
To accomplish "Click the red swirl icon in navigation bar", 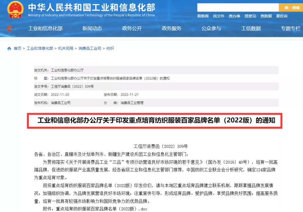I will pyautogui.click(x=10, y=28).
